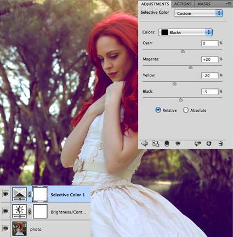The height and width of the screenshot is (237, 233).
Task: Click the back arrow to return to adjustment list
Action: 144,144
